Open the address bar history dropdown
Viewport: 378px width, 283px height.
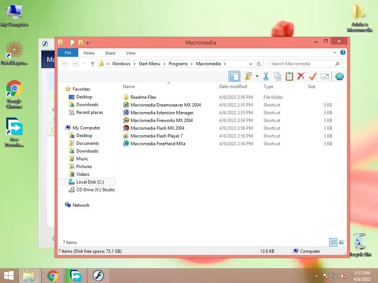click(x=251, y=64)
